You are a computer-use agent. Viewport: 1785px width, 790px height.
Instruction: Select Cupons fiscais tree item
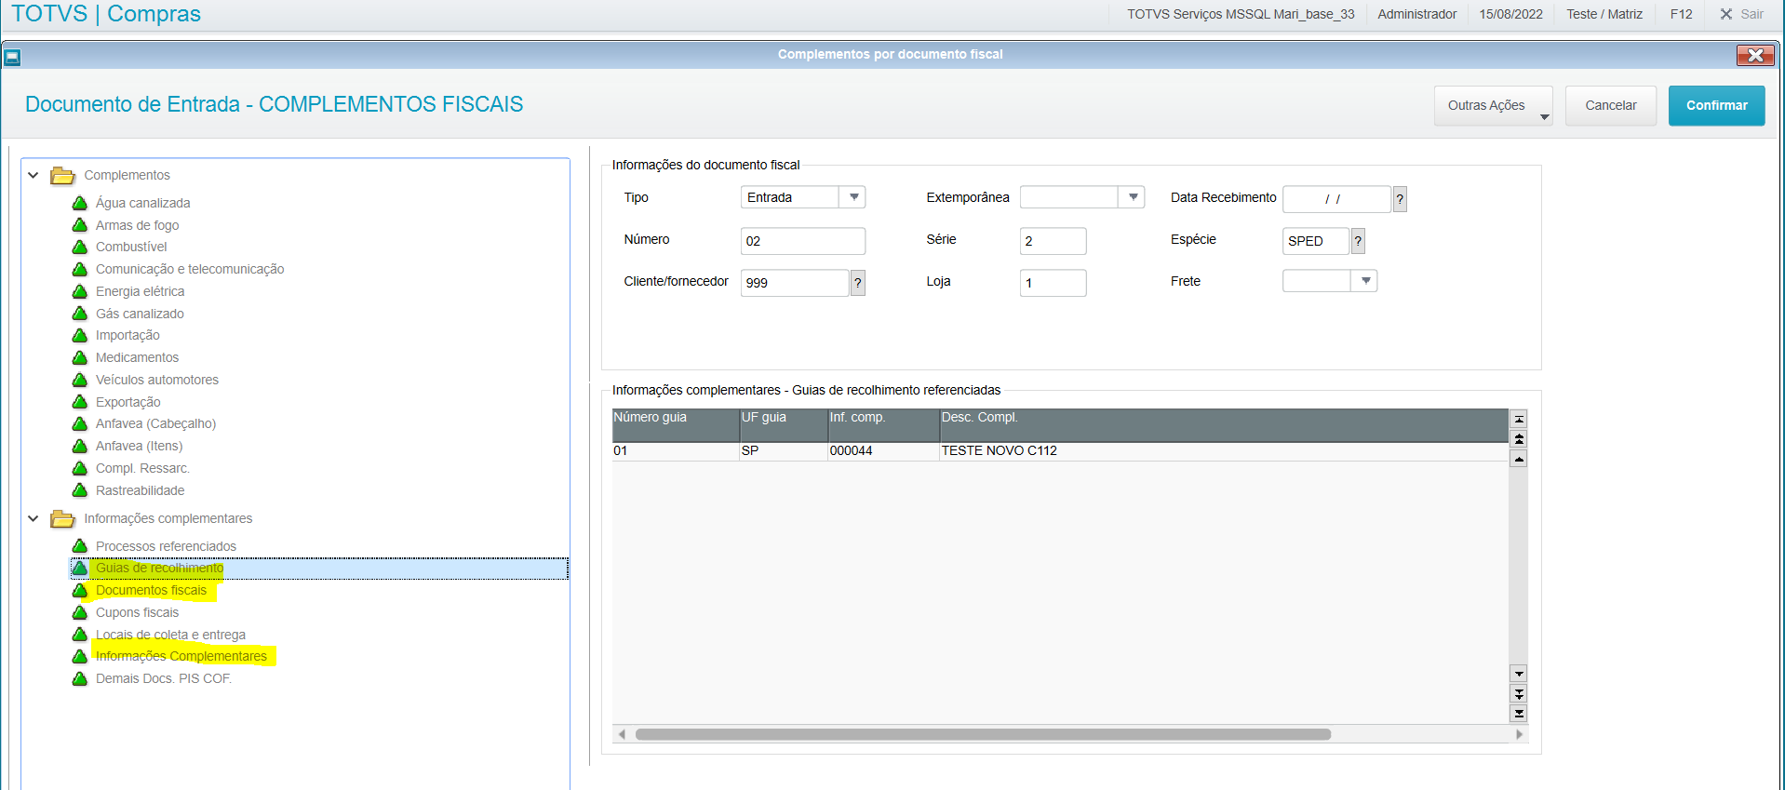[x=137, y=612]
